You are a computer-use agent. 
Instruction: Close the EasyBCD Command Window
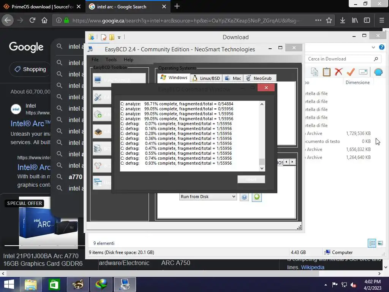[266, 88]
